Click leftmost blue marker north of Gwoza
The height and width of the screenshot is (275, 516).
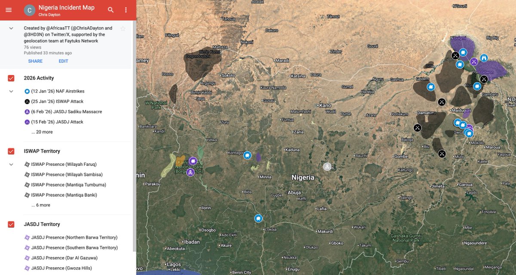click(458, 123)
